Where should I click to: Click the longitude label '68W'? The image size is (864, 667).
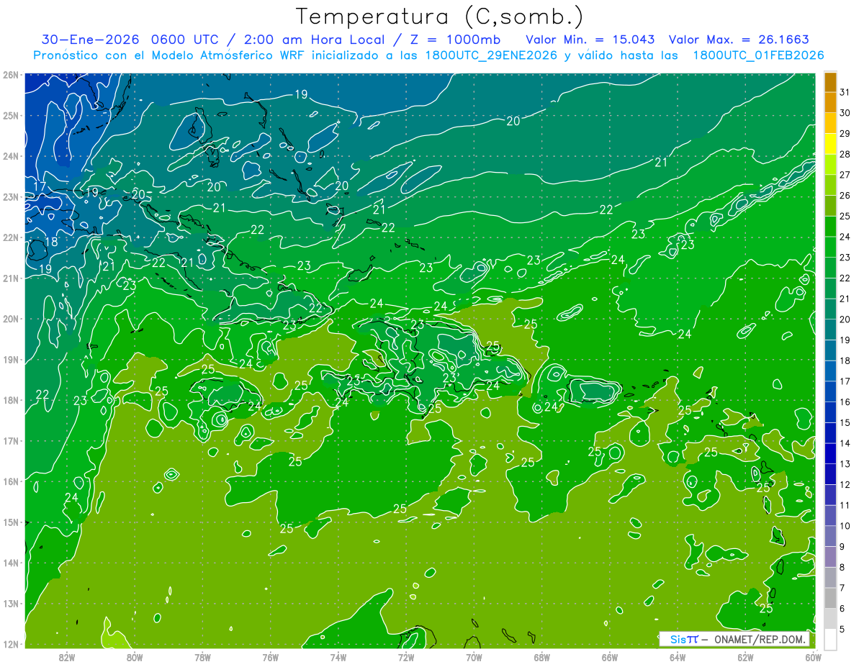click(542, 656)
